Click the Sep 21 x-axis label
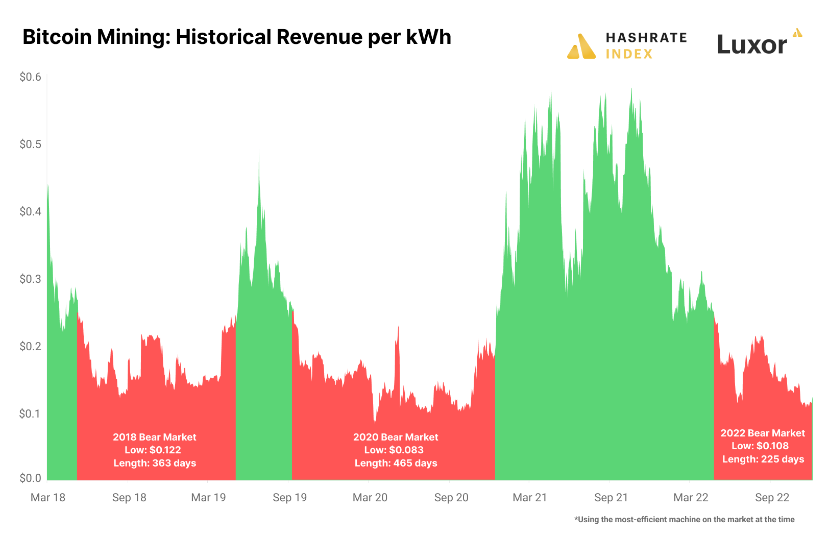The height and width of the screenshot is (536, 829). pos(611,498)
